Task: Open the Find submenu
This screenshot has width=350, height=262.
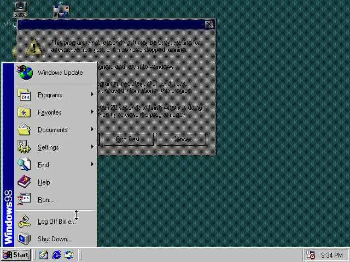Action: point(56,165)
